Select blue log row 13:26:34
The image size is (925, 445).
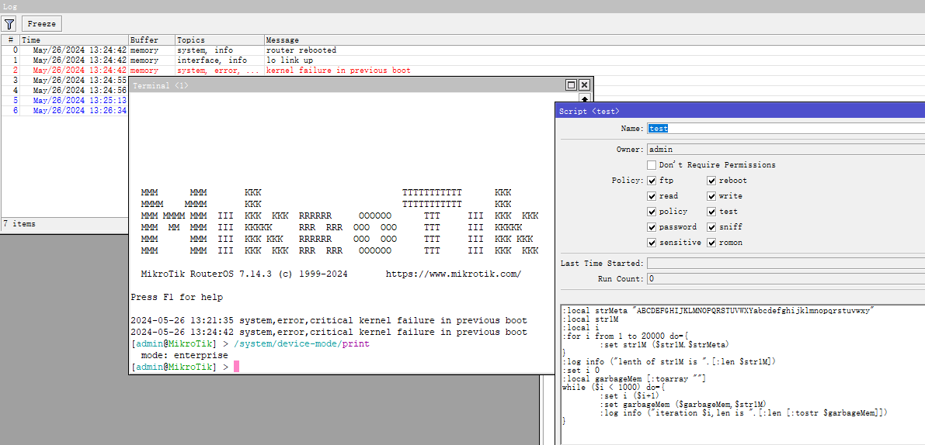(x=65, y=110)
